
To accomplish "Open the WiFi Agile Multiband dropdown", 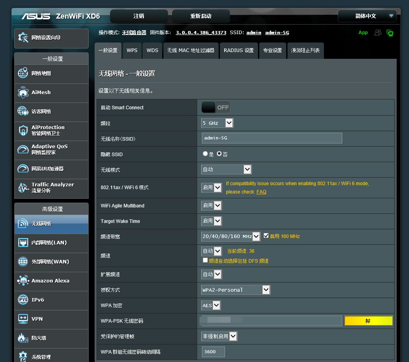I will tap(212, 205).
